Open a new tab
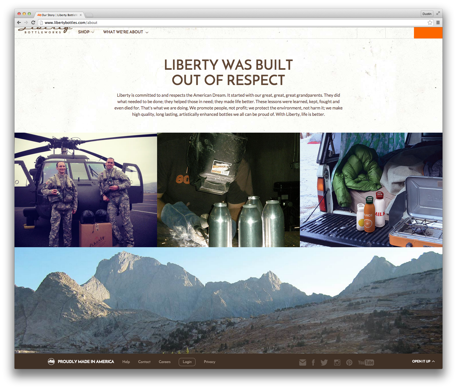This screenshot has width=457, height=389. point(89,15)
